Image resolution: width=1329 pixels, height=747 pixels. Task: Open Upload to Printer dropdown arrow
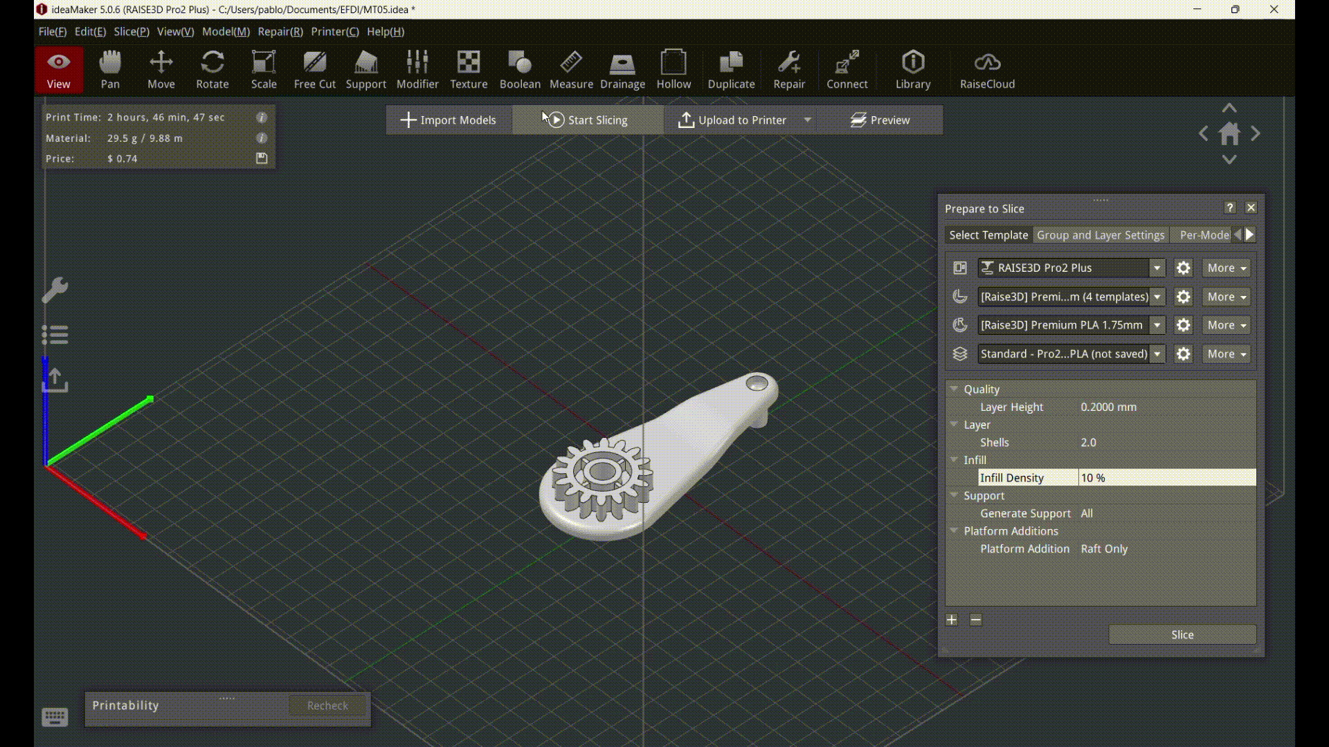click(807, 120)
